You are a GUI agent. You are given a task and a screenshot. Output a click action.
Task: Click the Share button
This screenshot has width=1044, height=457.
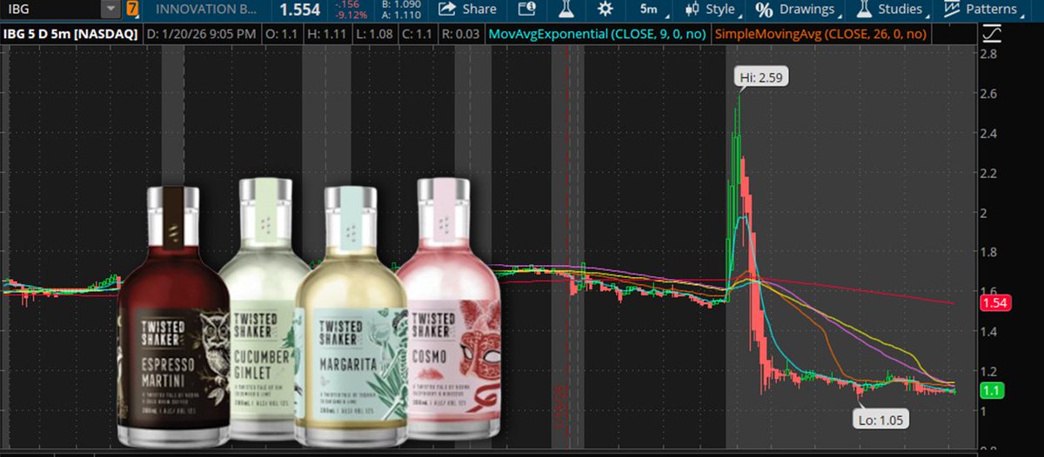coord(467,10)
